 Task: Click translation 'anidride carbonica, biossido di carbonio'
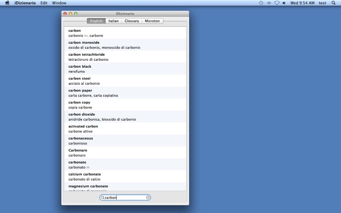point(102,119)
